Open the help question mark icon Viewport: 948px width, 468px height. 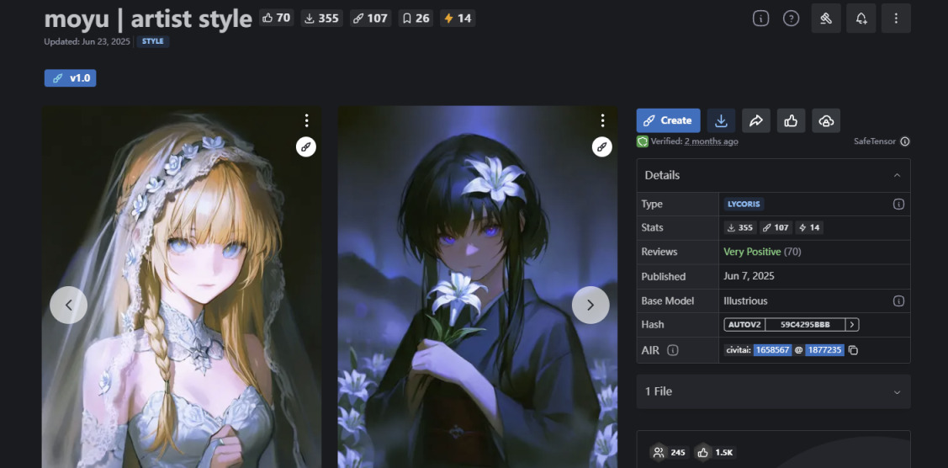click(791, 19)
